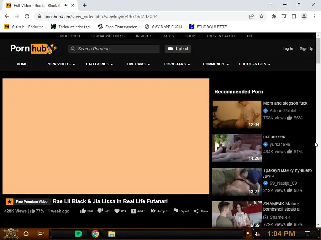Open the Modelhub top link
This screenshot has width=321, height=240.
tap(70, 36)
